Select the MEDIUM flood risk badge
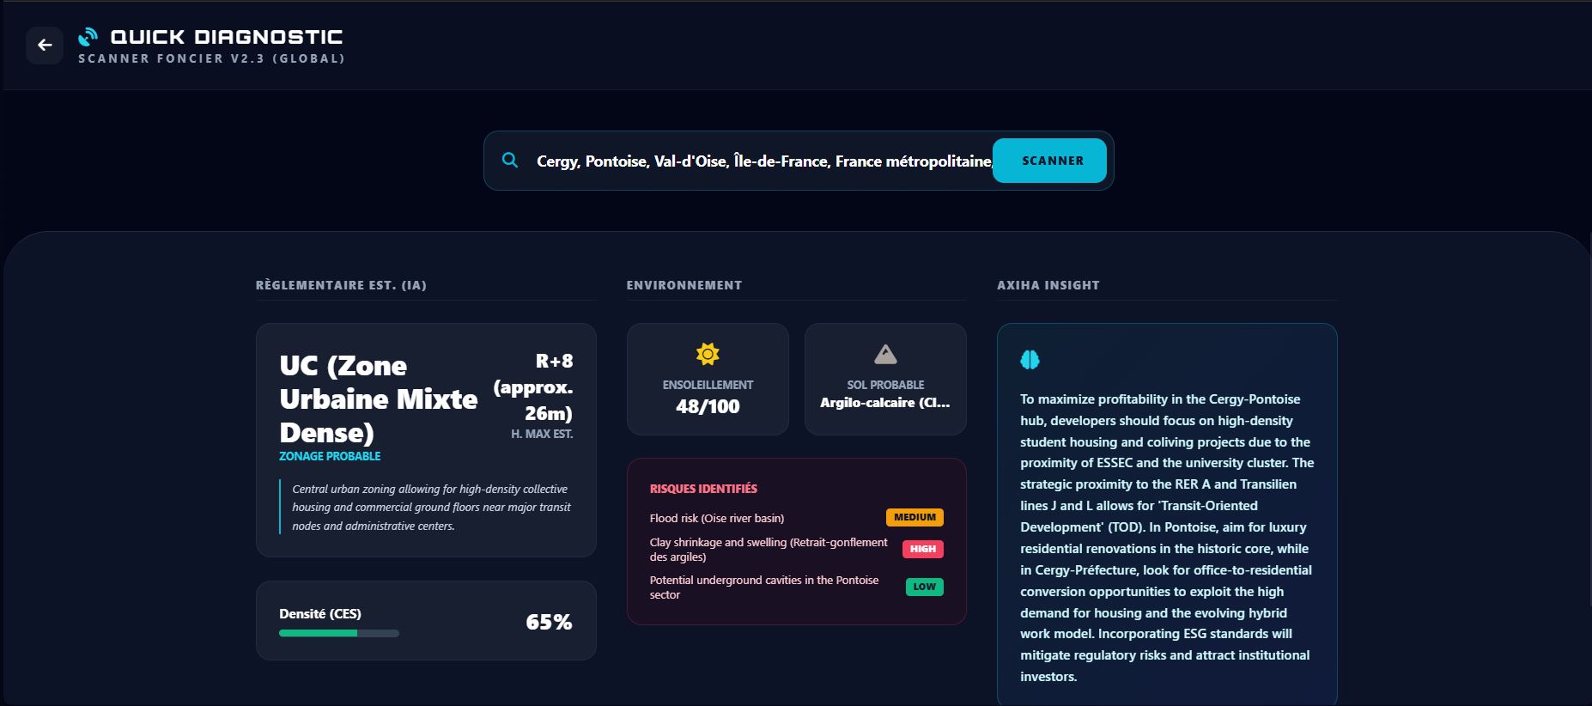 (x=914, y=517)
